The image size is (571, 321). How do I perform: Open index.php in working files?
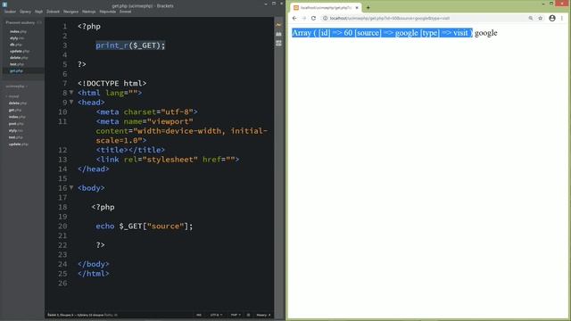click(x=18, y=32)
